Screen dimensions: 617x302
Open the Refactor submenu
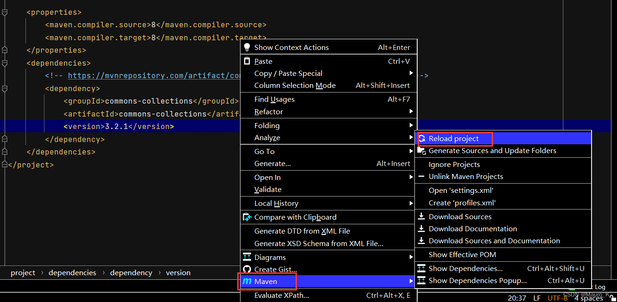tap(269, 112)
